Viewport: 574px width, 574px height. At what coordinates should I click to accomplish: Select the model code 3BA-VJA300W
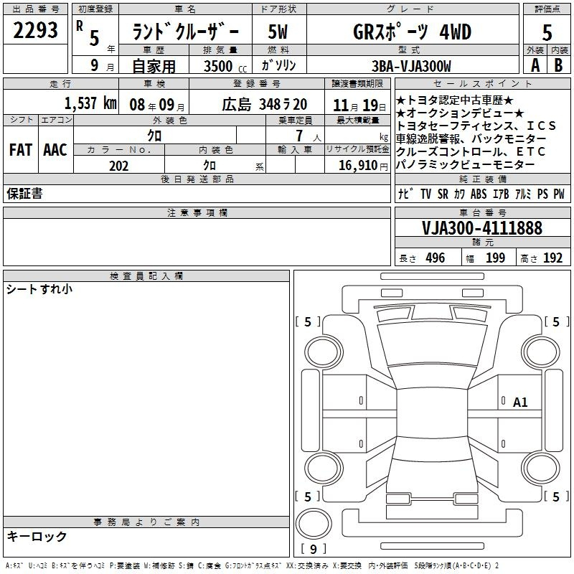(412, 66)
